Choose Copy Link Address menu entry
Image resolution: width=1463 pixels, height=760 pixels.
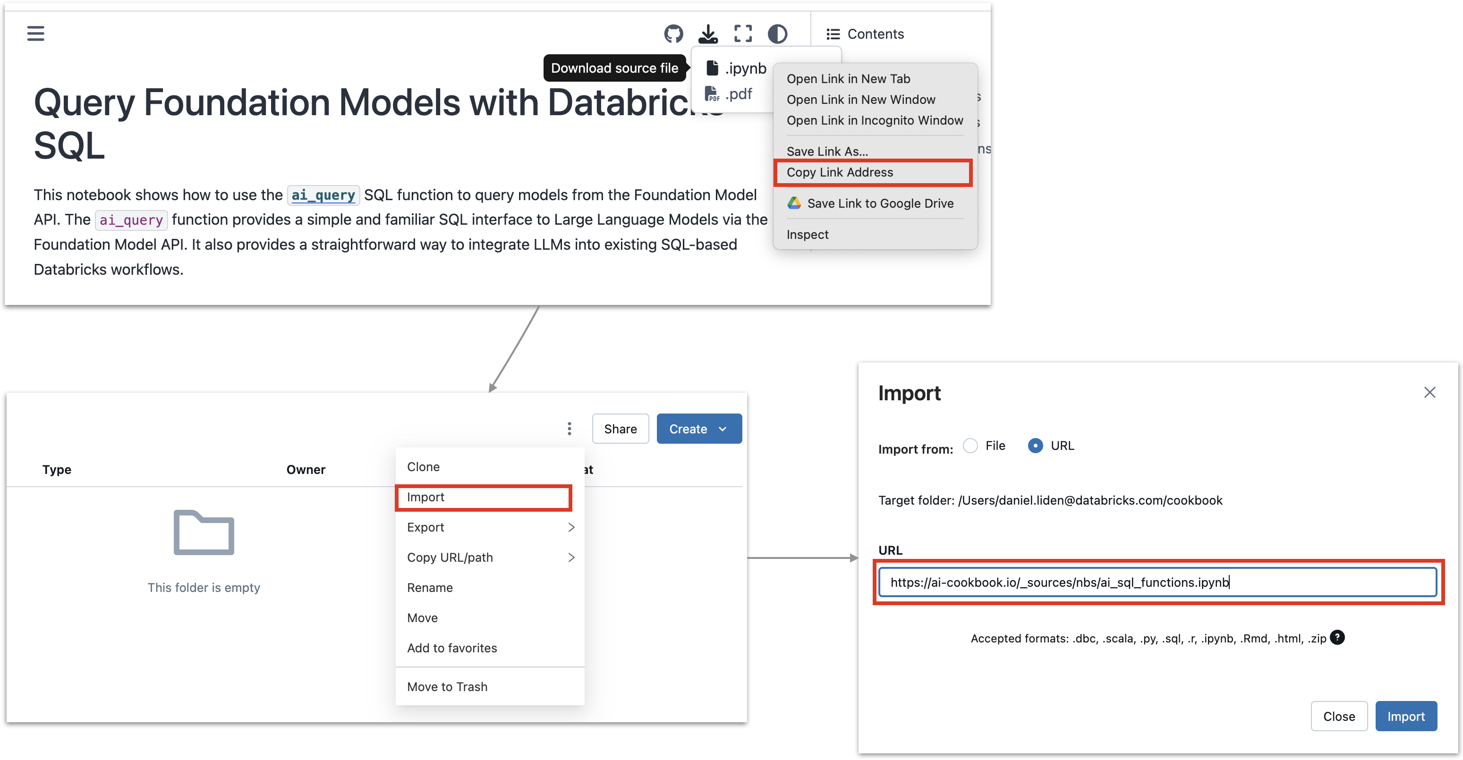[840, 173]
